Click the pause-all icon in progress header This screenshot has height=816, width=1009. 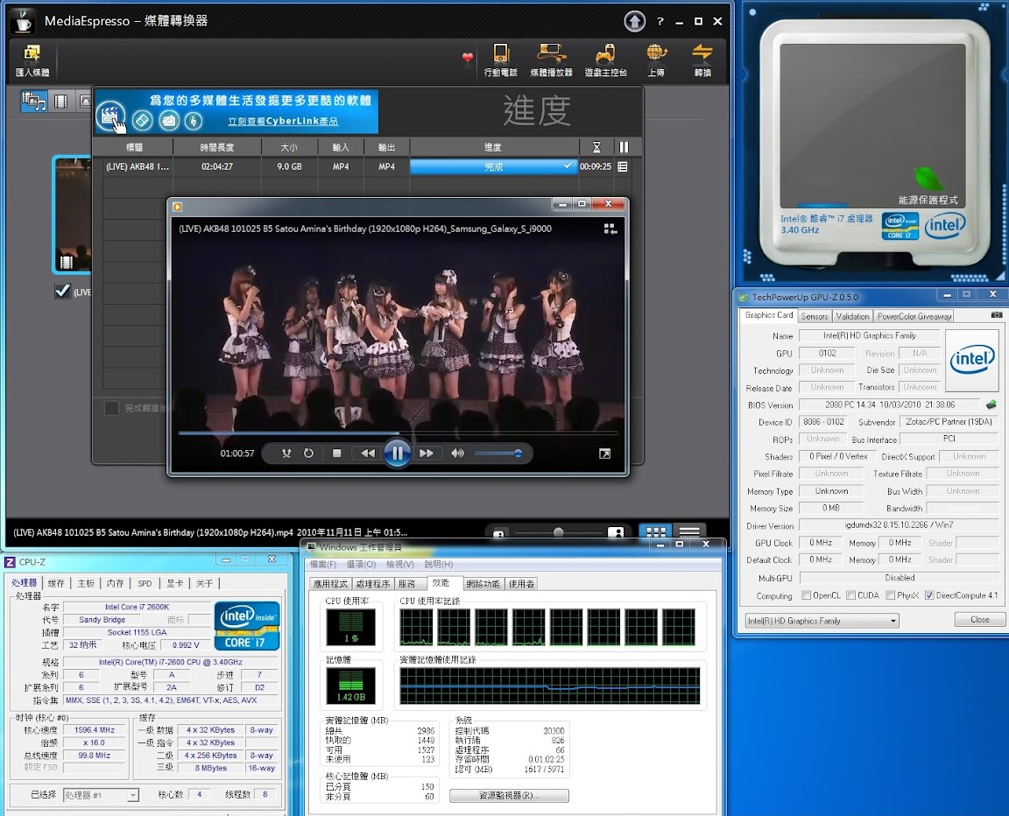click(624, 147)
